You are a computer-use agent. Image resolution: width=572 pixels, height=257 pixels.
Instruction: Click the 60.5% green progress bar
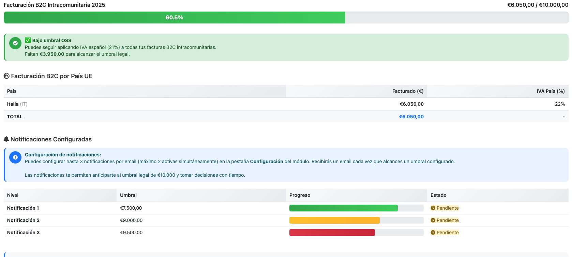pyautogui.click(x=174, y=18)
